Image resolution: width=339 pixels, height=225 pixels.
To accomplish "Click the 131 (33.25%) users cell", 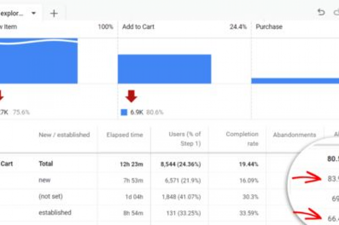I will pyautogui.click(x=184, y=214).
